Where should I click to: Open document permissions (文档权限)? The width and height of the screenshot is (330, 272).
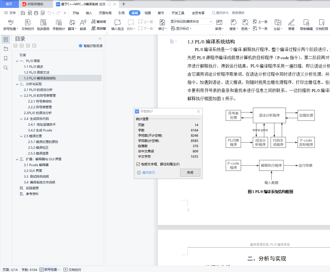coord(322,25)
